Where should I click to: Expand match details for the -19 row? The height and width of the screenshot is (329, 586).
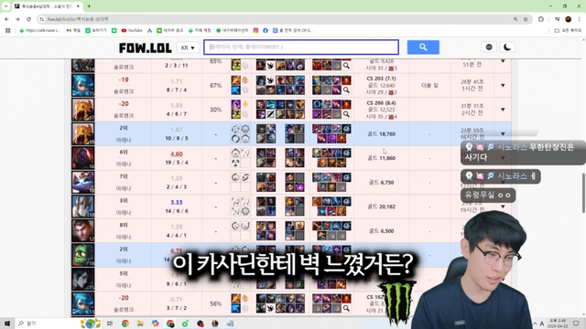503,85
